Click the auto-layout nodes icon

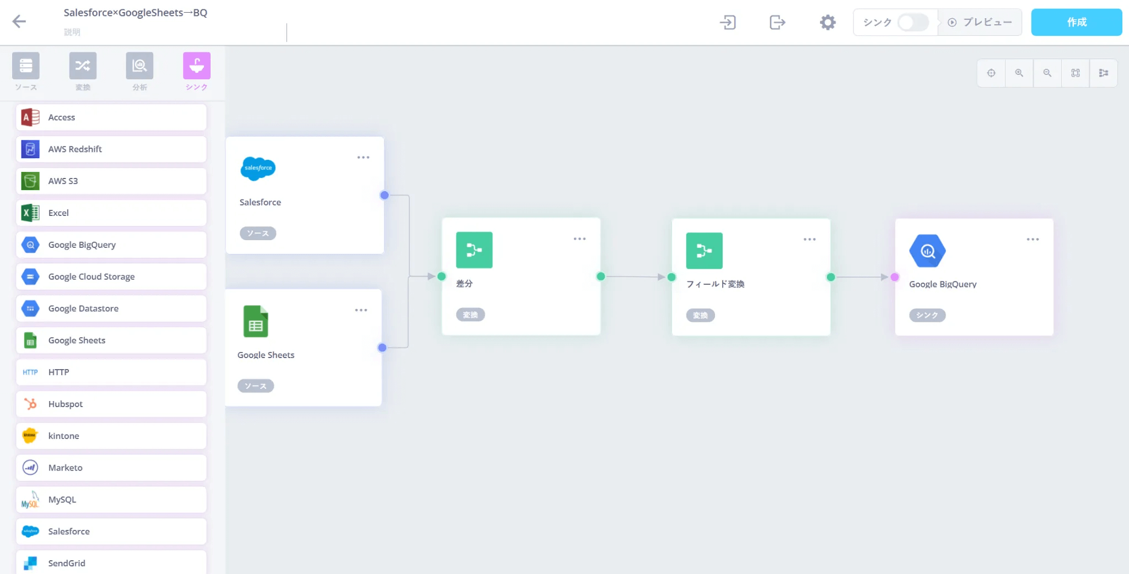point(1104,73)
